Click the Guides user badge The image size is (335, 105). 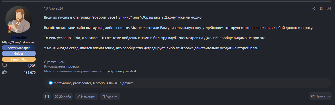(x=19, y=53)
